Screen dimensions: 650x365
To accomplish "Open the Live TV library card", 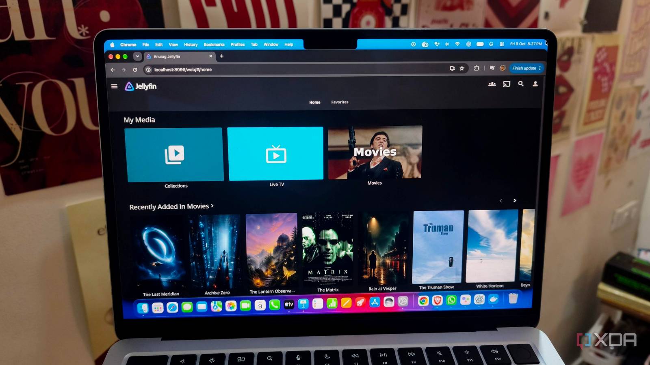I will pyautogui.click(x=275, y=153).
